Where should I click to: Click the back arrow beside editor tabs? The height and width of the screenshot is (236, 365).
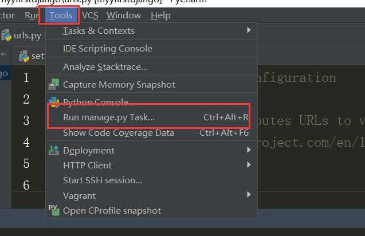3,54
